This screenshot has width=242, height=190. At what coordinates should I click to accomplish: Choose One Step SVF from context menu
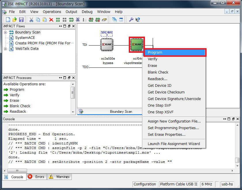(x=174, y=106)
